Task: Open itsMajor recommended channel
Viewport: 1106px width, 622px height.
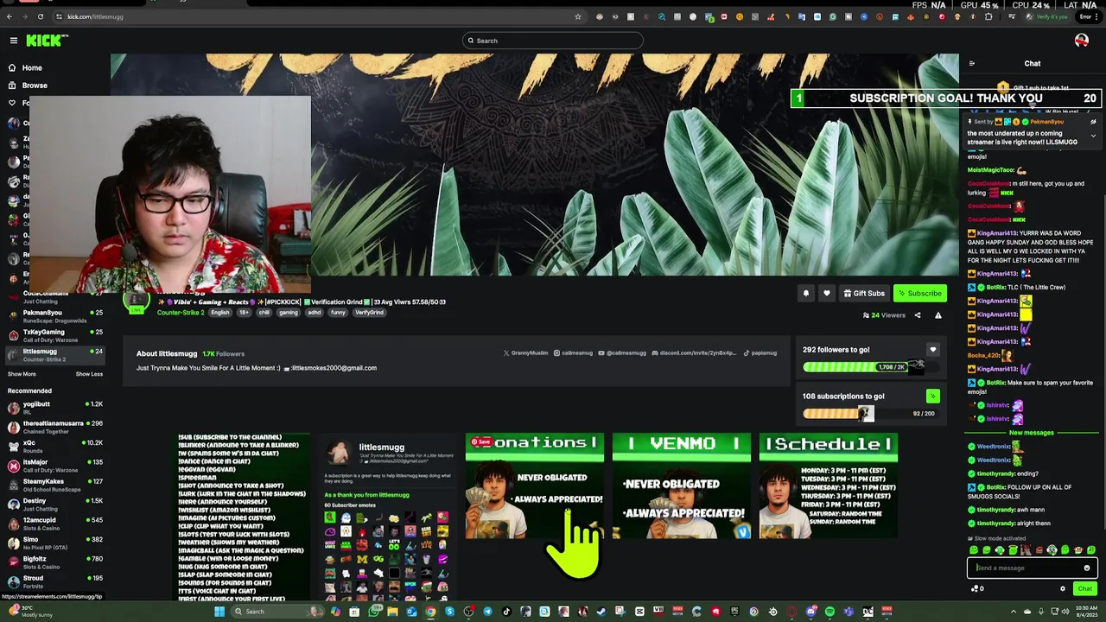Action: [54, 466]
